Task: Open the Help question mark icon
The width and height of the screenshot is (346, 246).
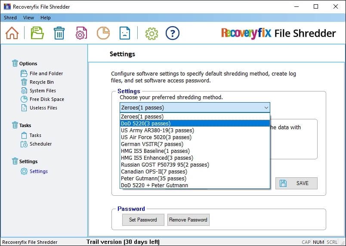Action: (x=172, y=33)
